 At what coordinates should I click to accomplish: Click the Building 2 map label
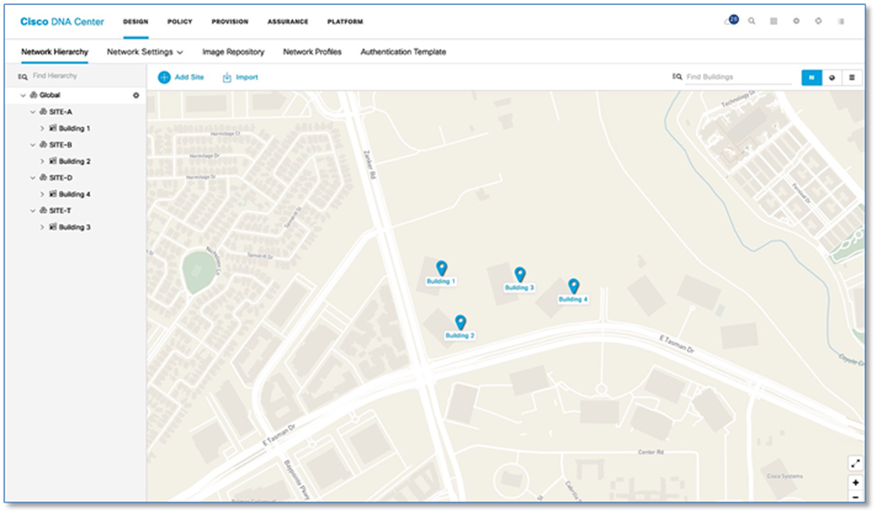click(460, 336)
